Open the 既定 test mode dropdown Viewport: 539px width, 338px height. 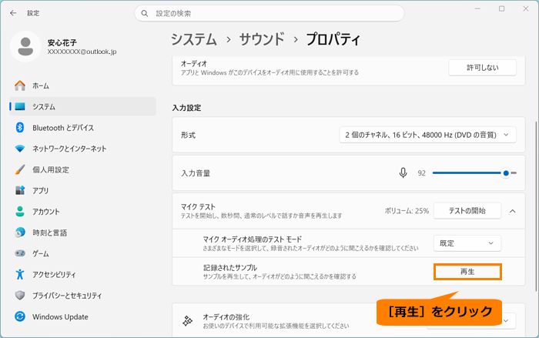(467, 243)
